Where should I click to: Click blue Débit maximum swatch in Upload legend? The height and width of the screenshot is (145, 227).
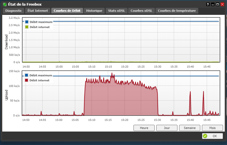tap(26, 75)
